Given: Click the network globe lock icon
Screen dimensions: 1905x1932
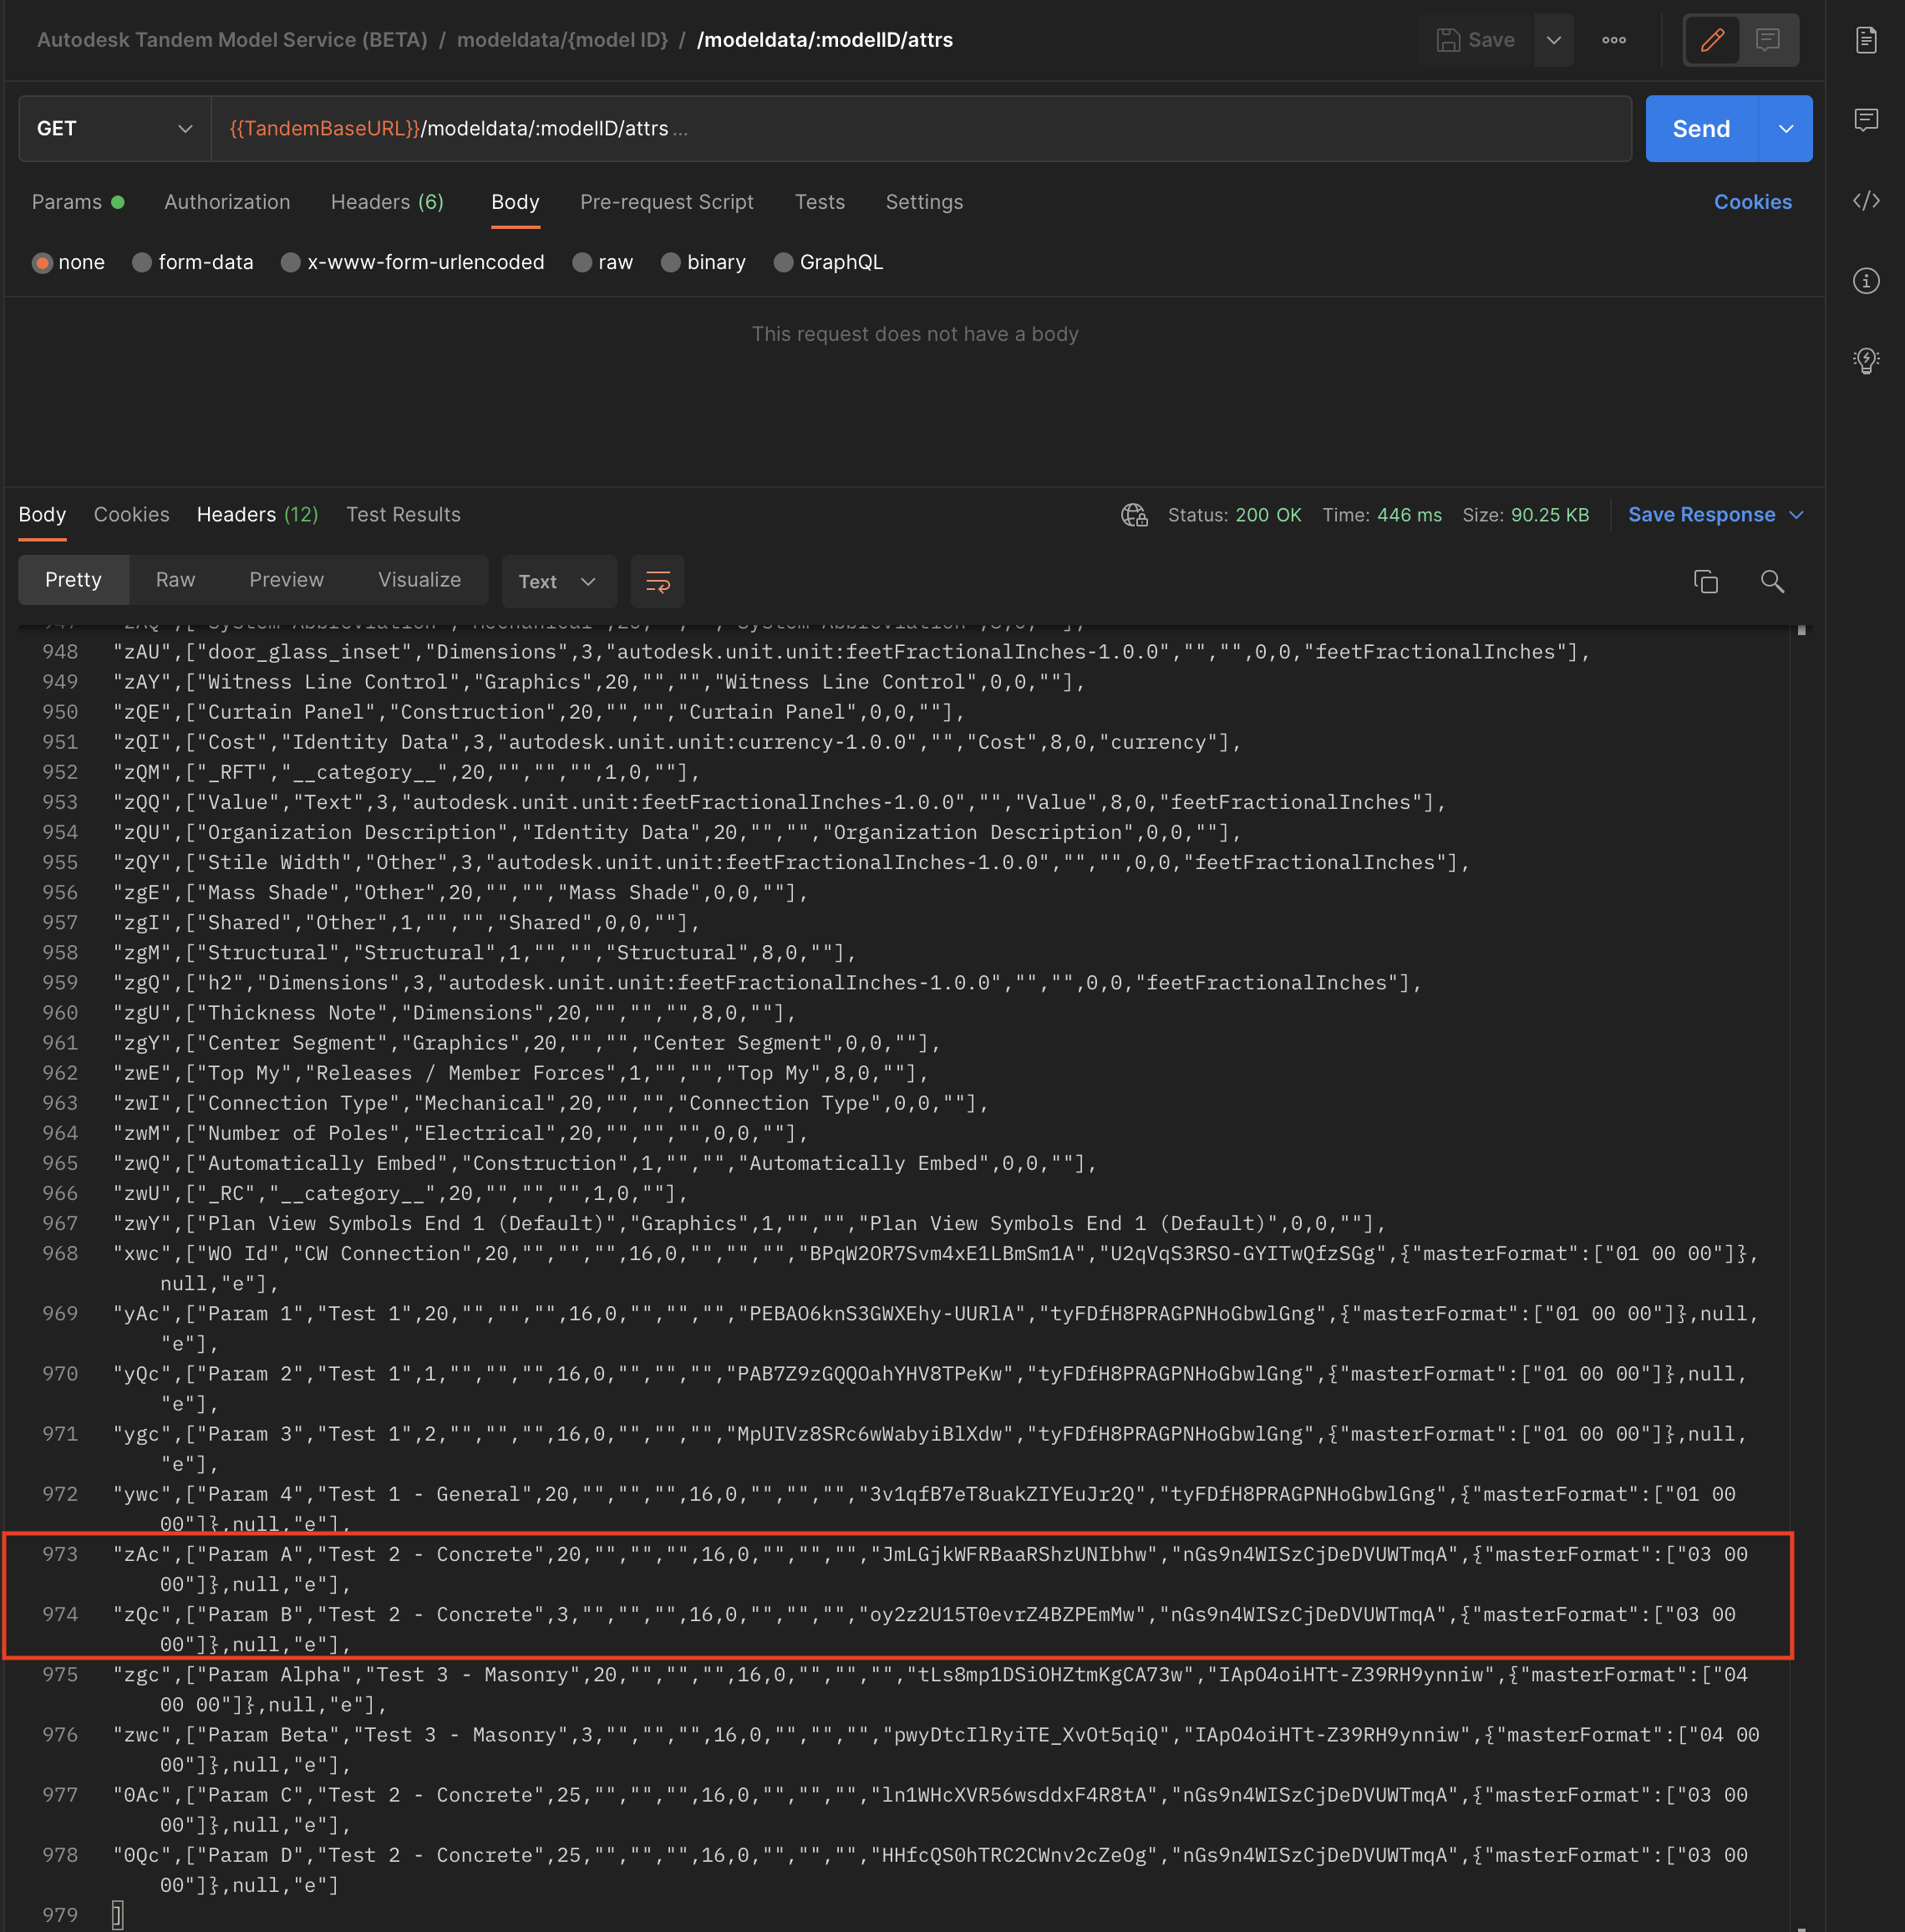Looking at the screenshot, I should (x=1134, y=515).
